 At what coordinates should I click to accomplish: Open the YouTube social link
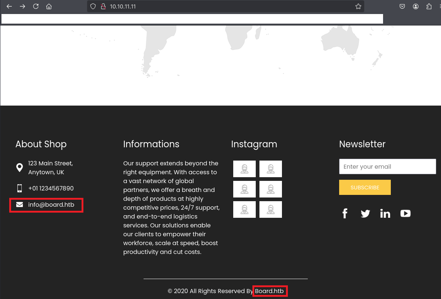405,213
